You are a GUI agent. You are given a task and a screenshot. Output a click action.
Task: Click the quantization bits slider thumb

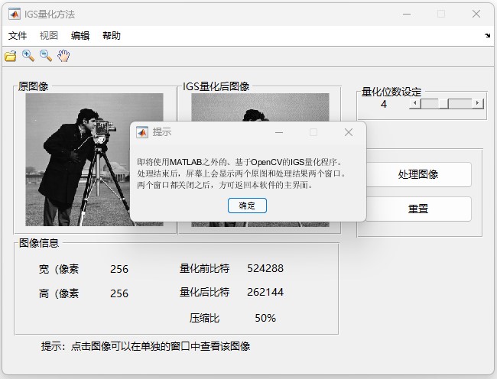coord(443,103)
